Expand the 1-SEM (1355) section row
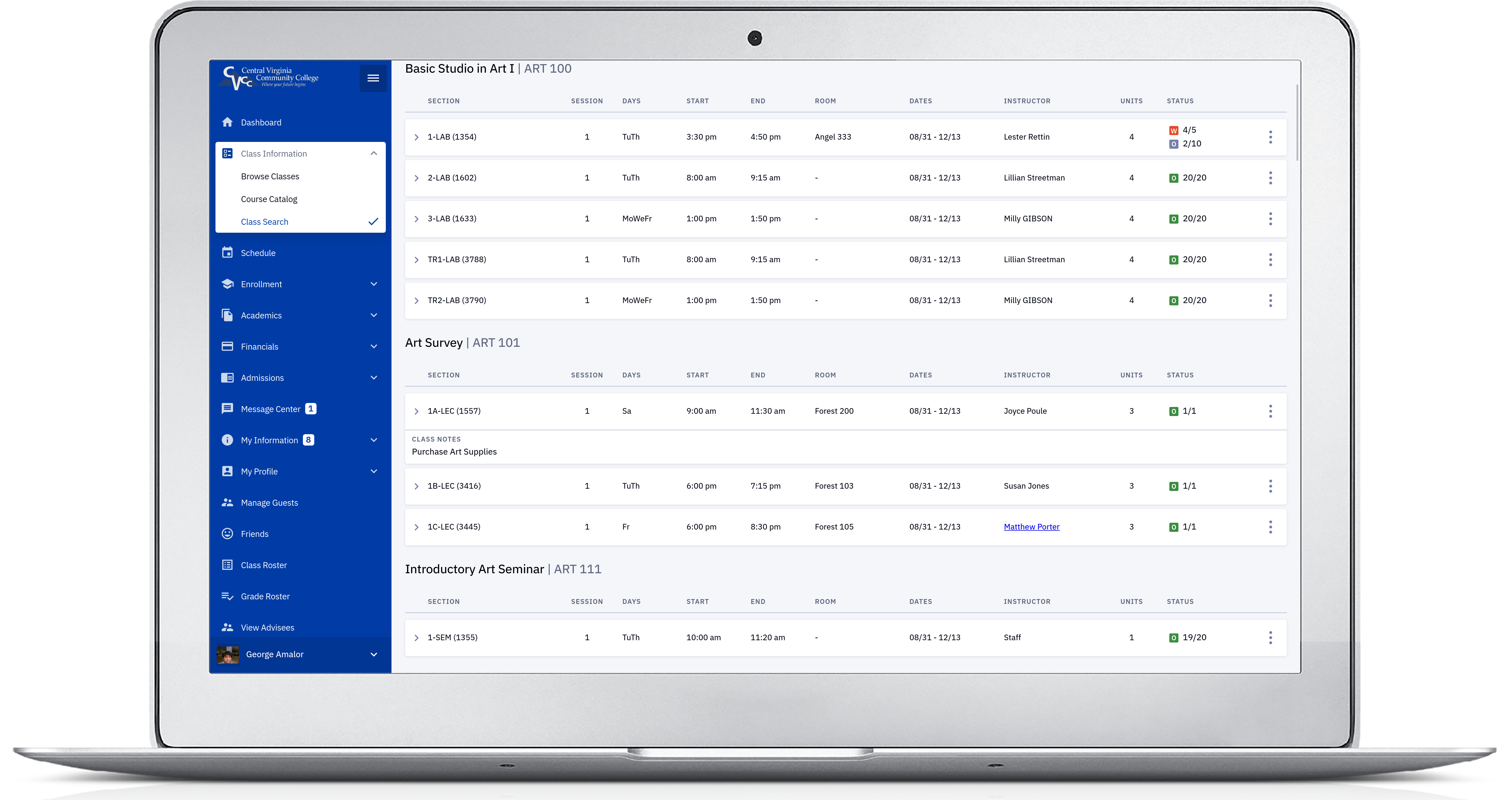Image resolution: width=1512 pixels, height=800 pixels. pyautogui.click(x=416, y=637)
